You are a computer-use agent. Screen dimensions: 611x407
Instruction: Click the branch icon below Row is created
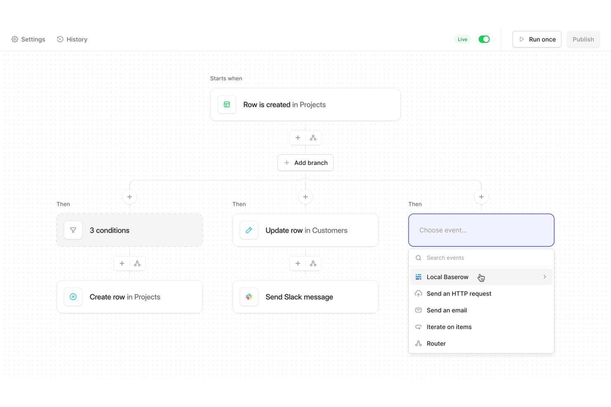(x=313, y=138)
